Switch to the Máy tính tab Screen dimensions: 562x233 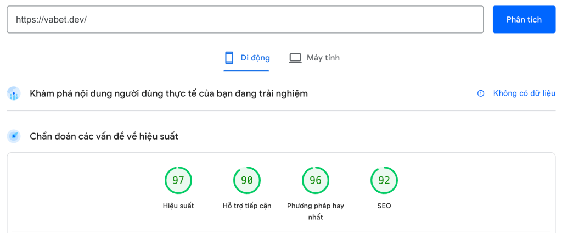coord(314,58)
